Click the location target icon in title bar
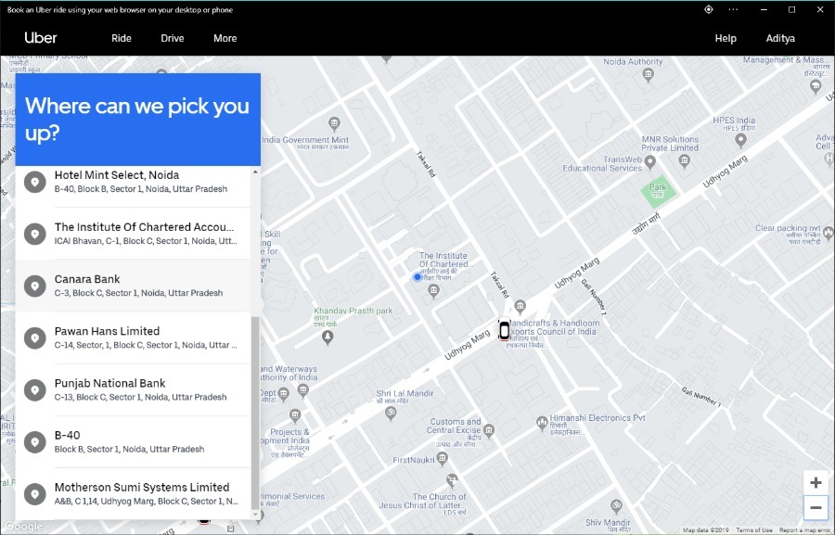The height and width of the screenshot is (535, 835). coord(708,9)
